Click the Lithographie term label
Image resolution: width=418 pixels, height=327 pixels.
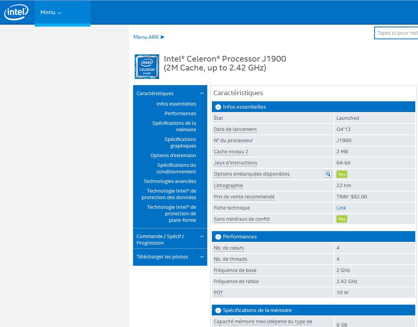[228, 186]
